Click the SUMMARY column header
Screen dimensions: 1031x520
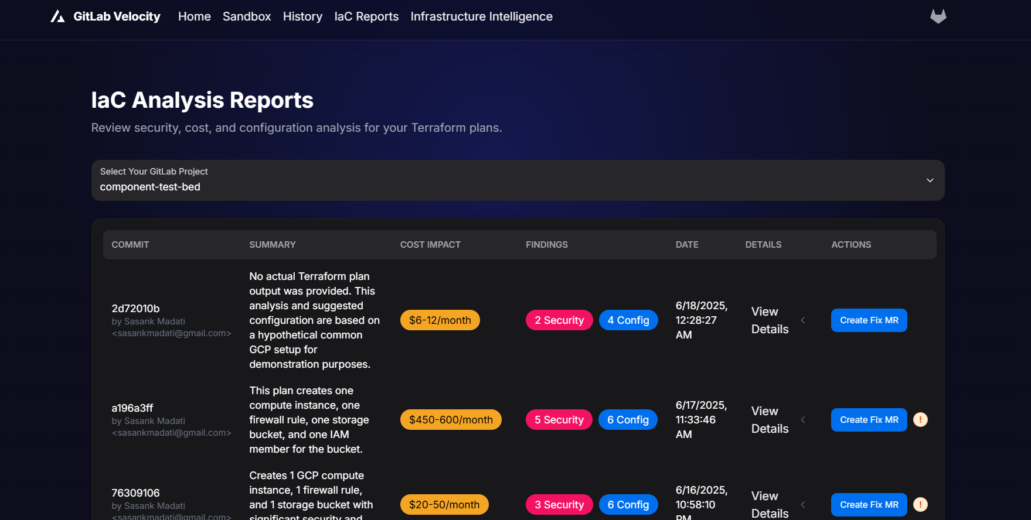273,245
